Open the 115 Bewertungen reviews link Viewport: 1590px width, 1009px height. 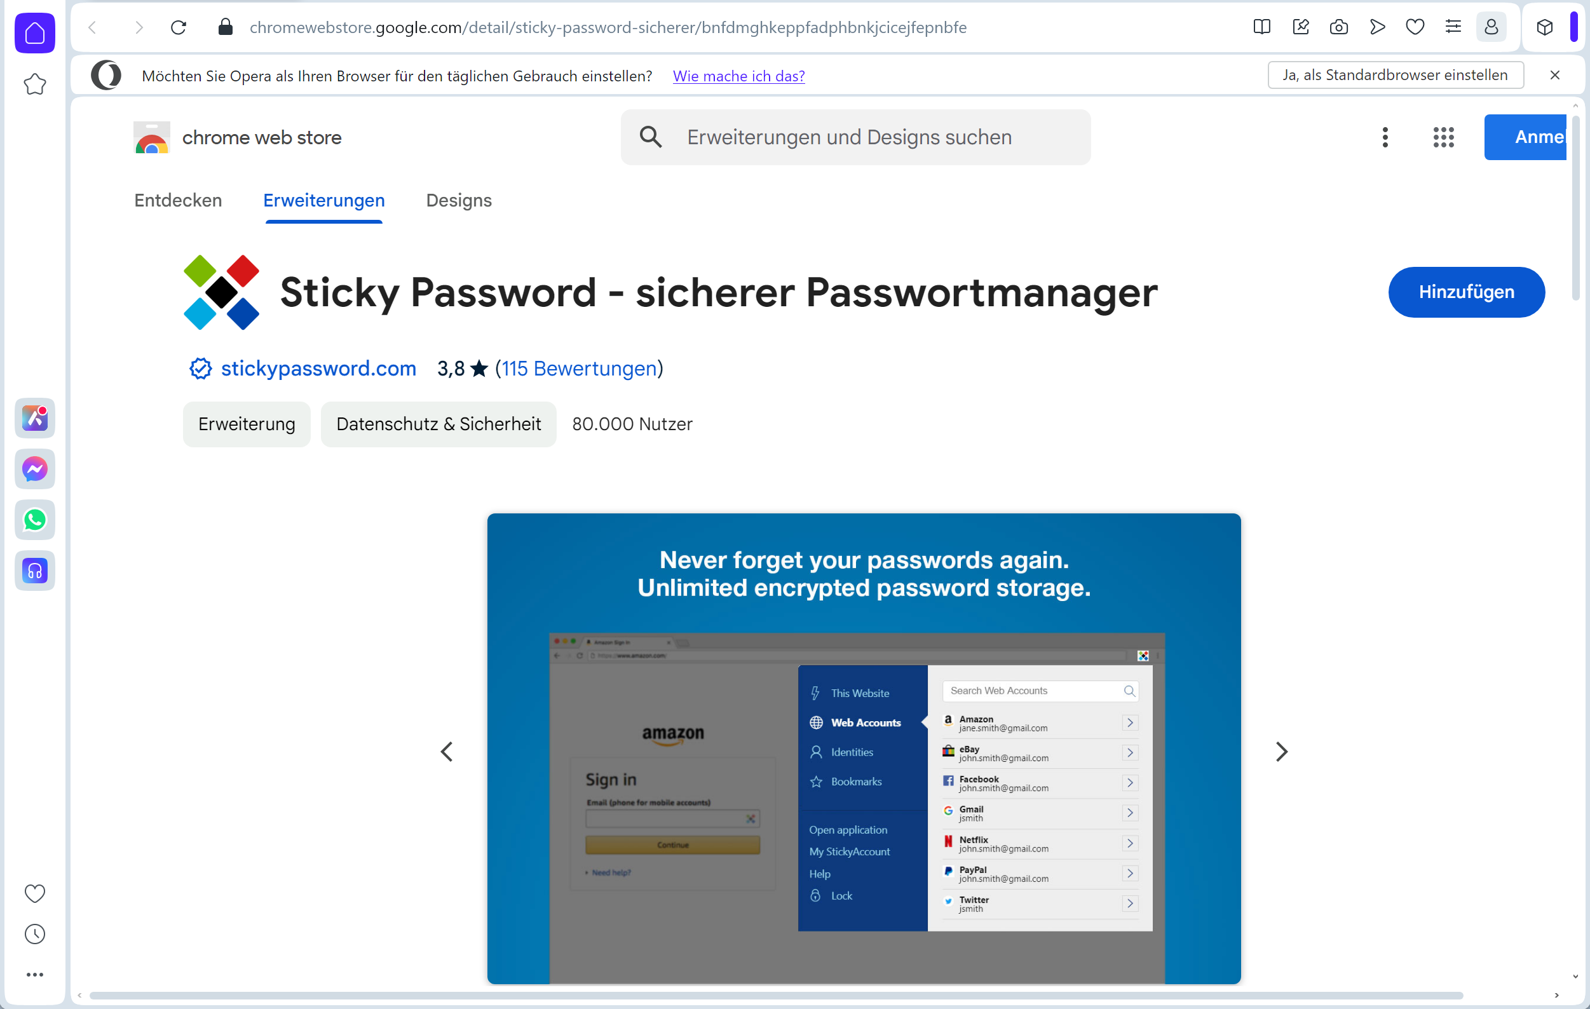point(579,369)
